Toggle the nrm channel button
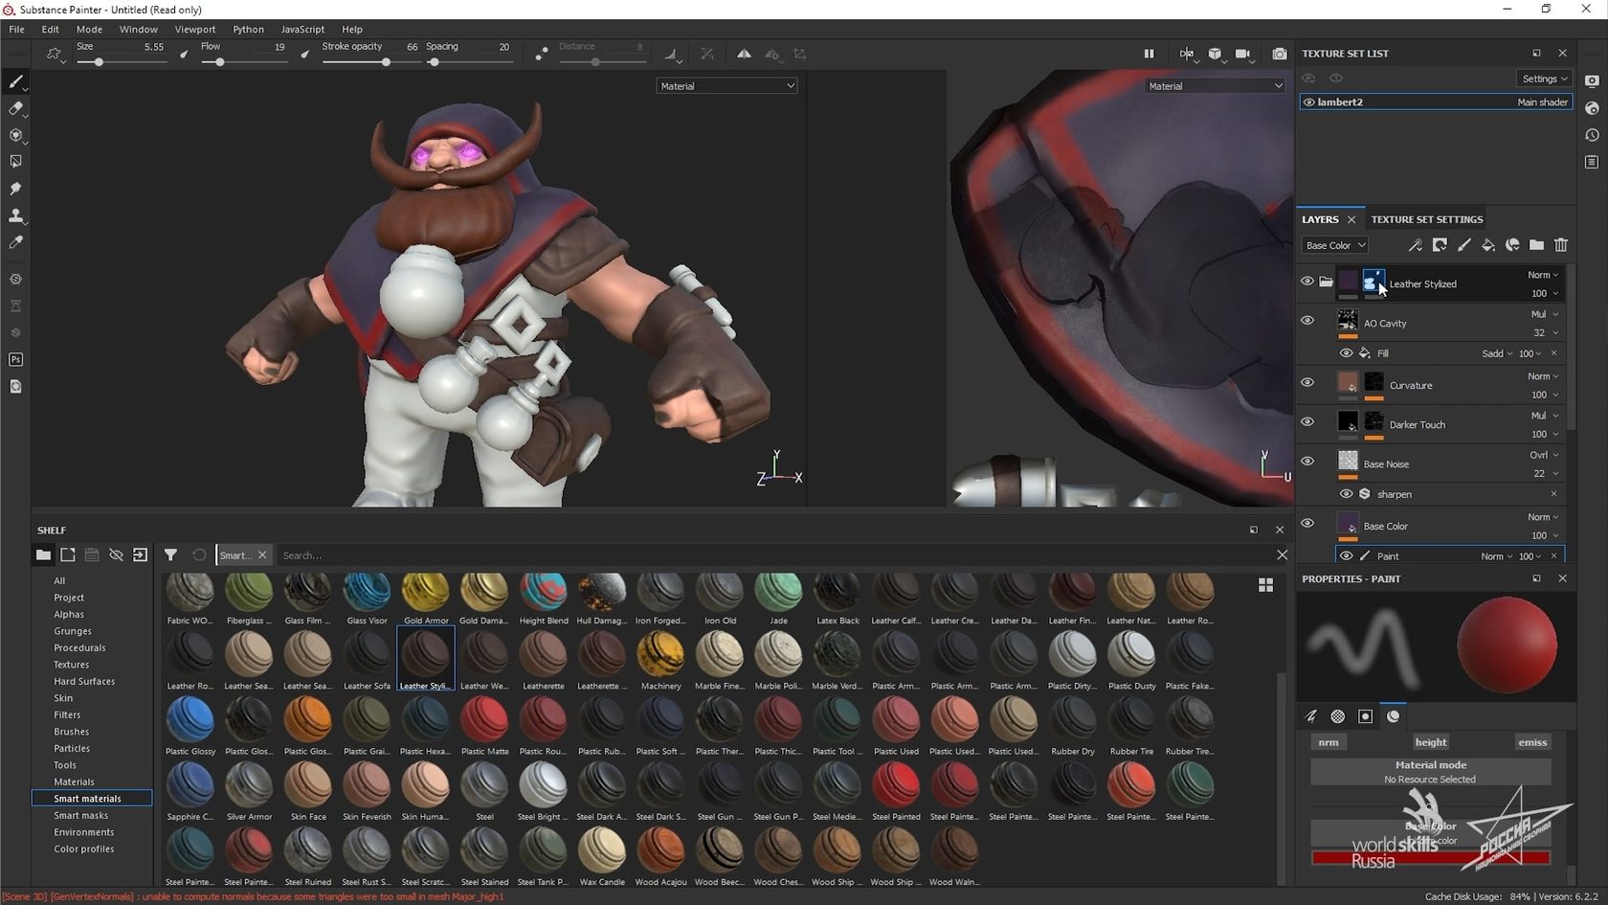1608x905 pixels. click(1329, 742)
